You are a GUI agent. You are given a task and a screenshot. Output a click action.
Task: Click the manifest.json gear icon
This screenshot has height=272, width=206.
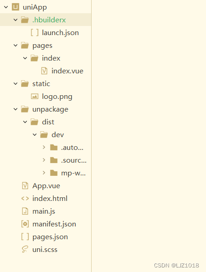(25, 224)
